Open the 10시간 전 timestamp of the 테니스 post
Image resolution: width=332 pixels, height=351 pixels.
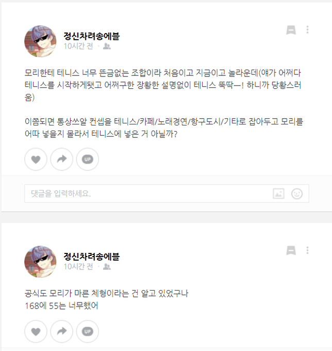coord(78,46)
